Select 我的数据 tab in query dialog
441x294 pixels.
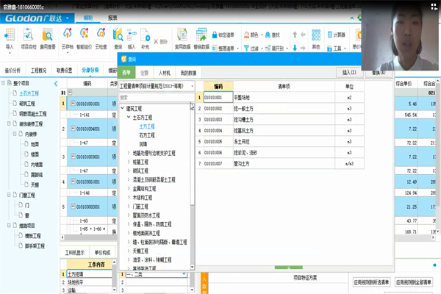188,73
